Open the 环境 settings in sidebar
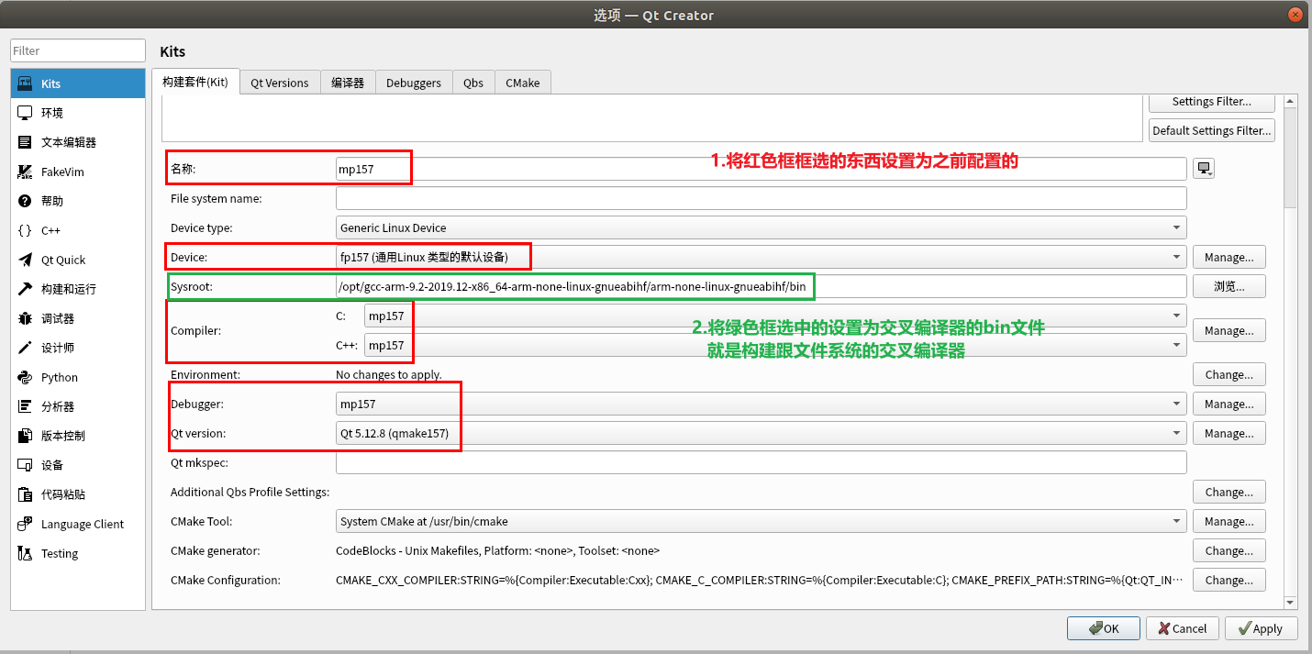 coord(50,113)
